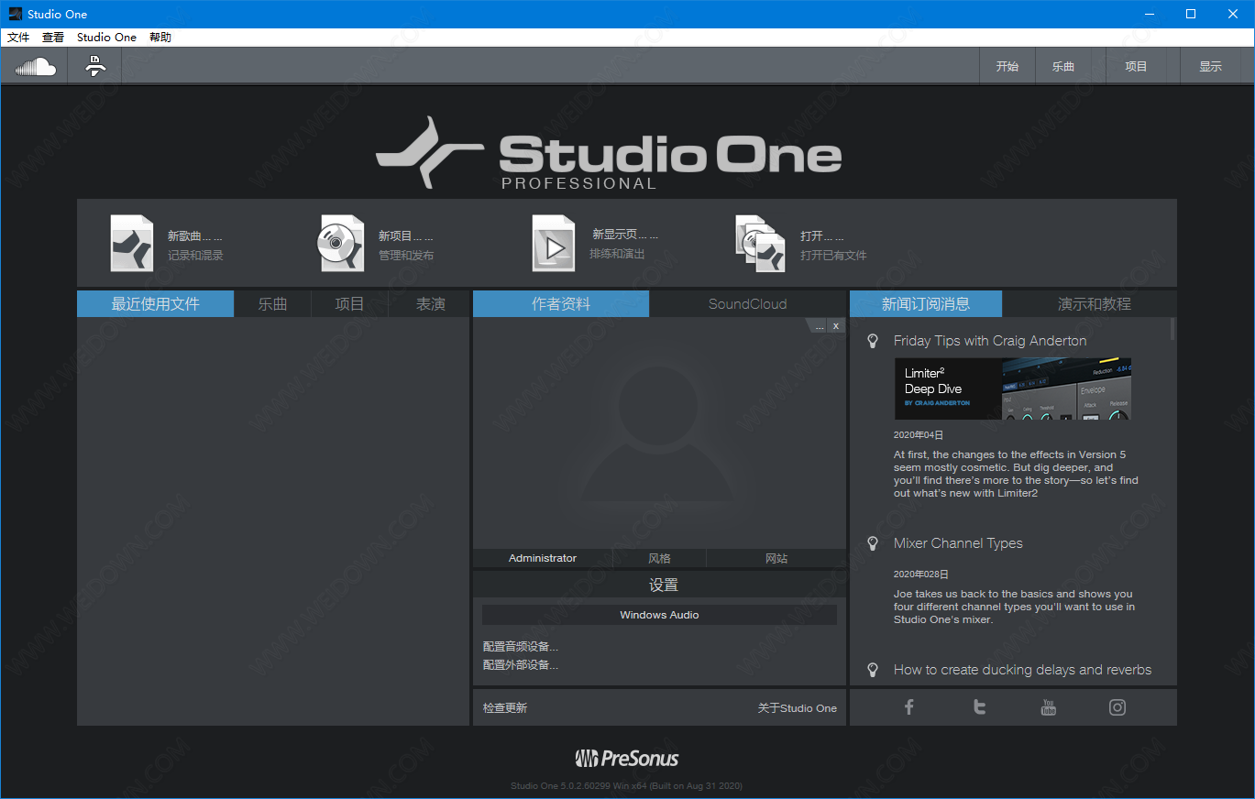Remove profile image with x button
Image resolution: width=1255 pixels, height=799 pixels.
pyautogui.click(x=836, y=326)
